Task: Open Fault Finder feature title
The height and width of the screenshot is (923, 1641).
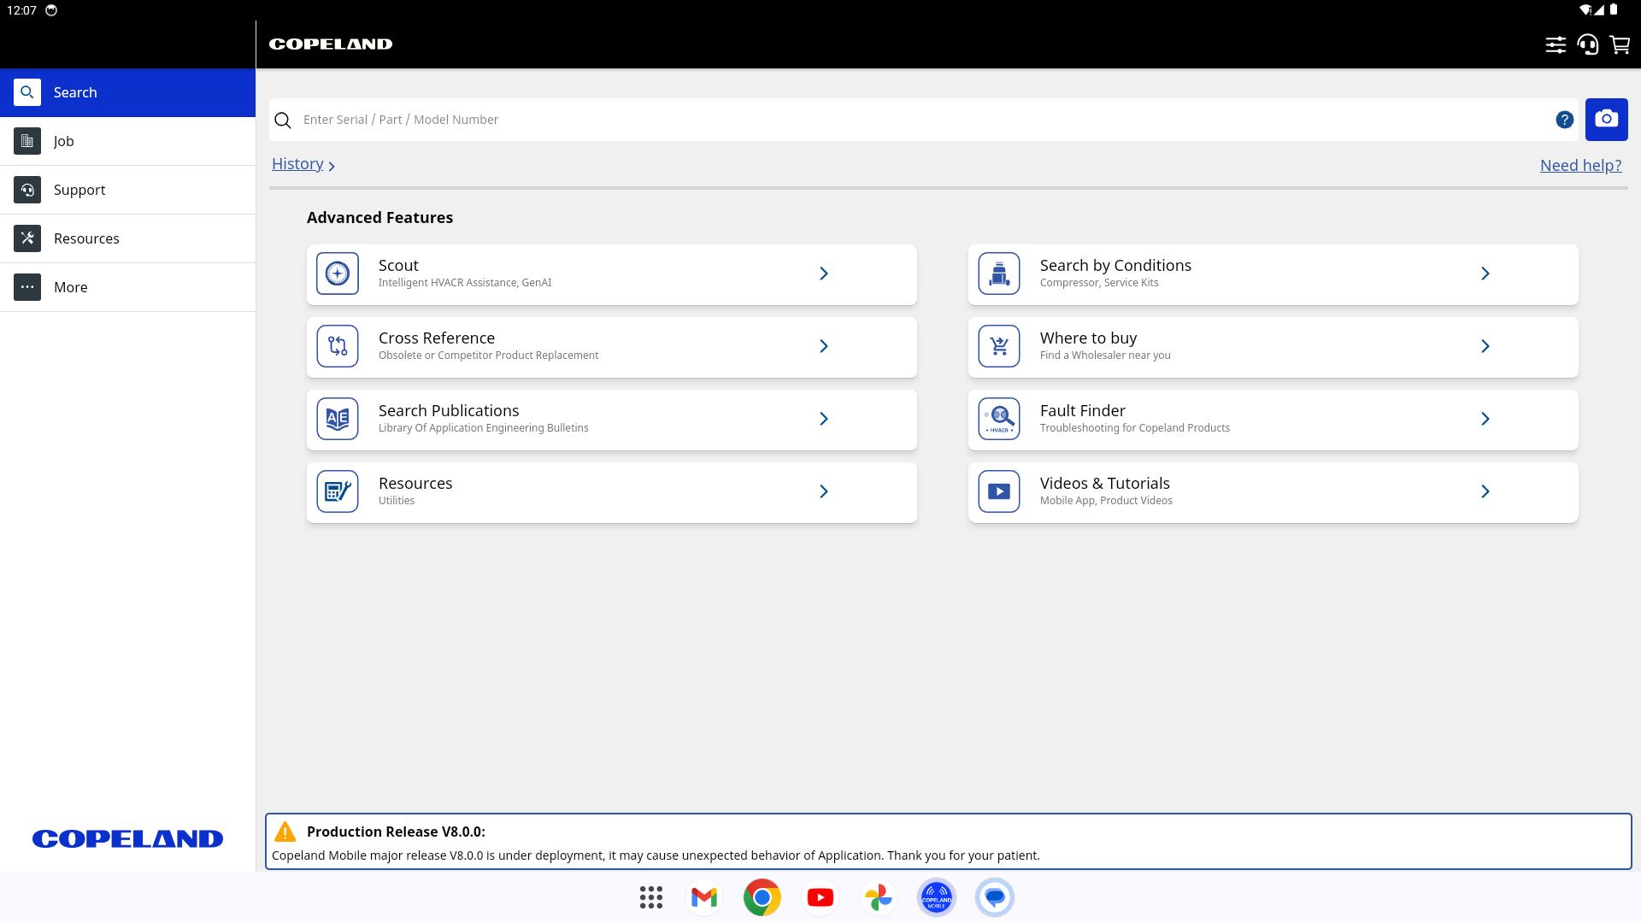Action: pos(1082,411)
